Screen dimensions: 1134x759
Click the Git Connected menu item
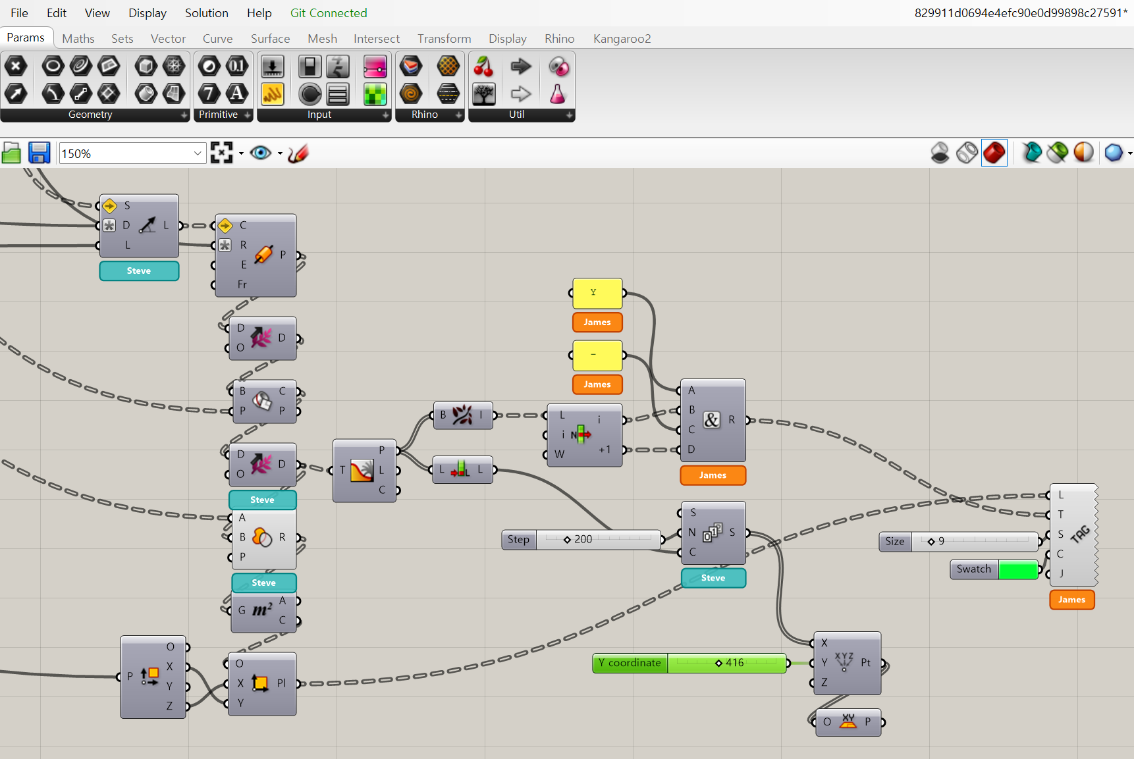pyautogui.click(x=329, y=13)
